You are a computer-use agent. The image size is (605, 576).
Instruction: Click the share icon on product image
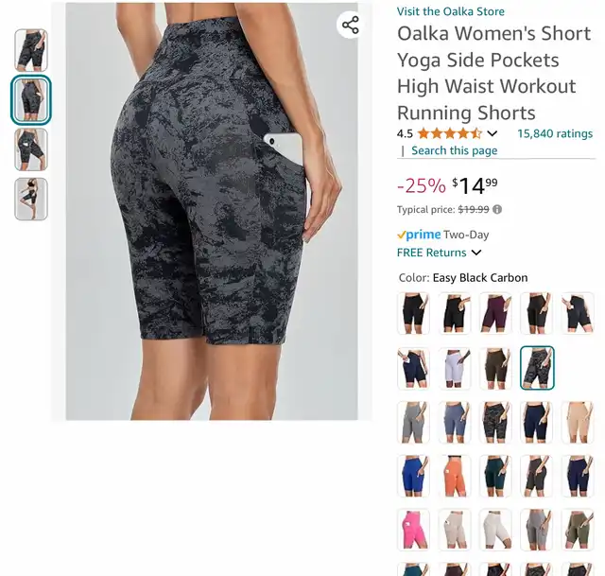[x=351, y=26]
